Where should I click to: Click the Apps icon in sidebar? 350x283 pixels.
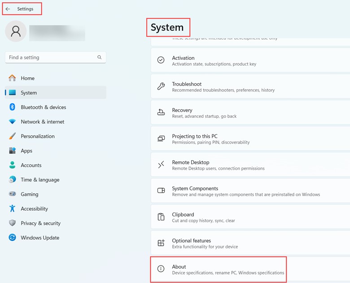click(12, 150)
